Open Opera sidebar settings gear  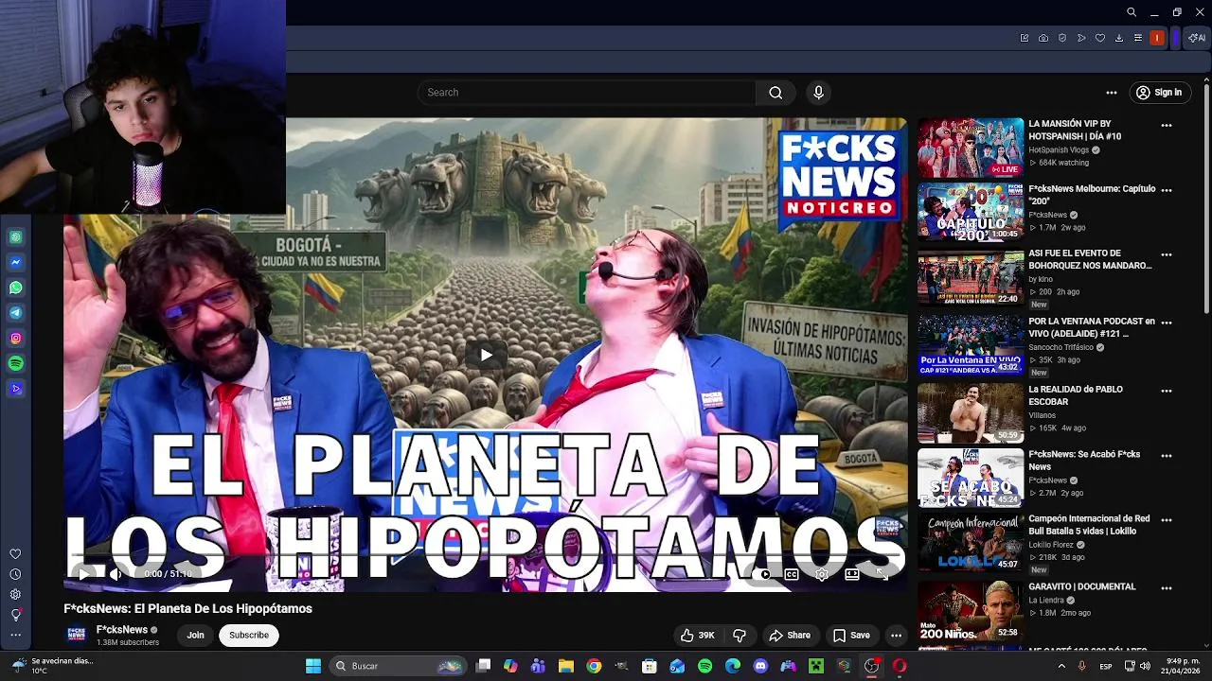point(15,594)
